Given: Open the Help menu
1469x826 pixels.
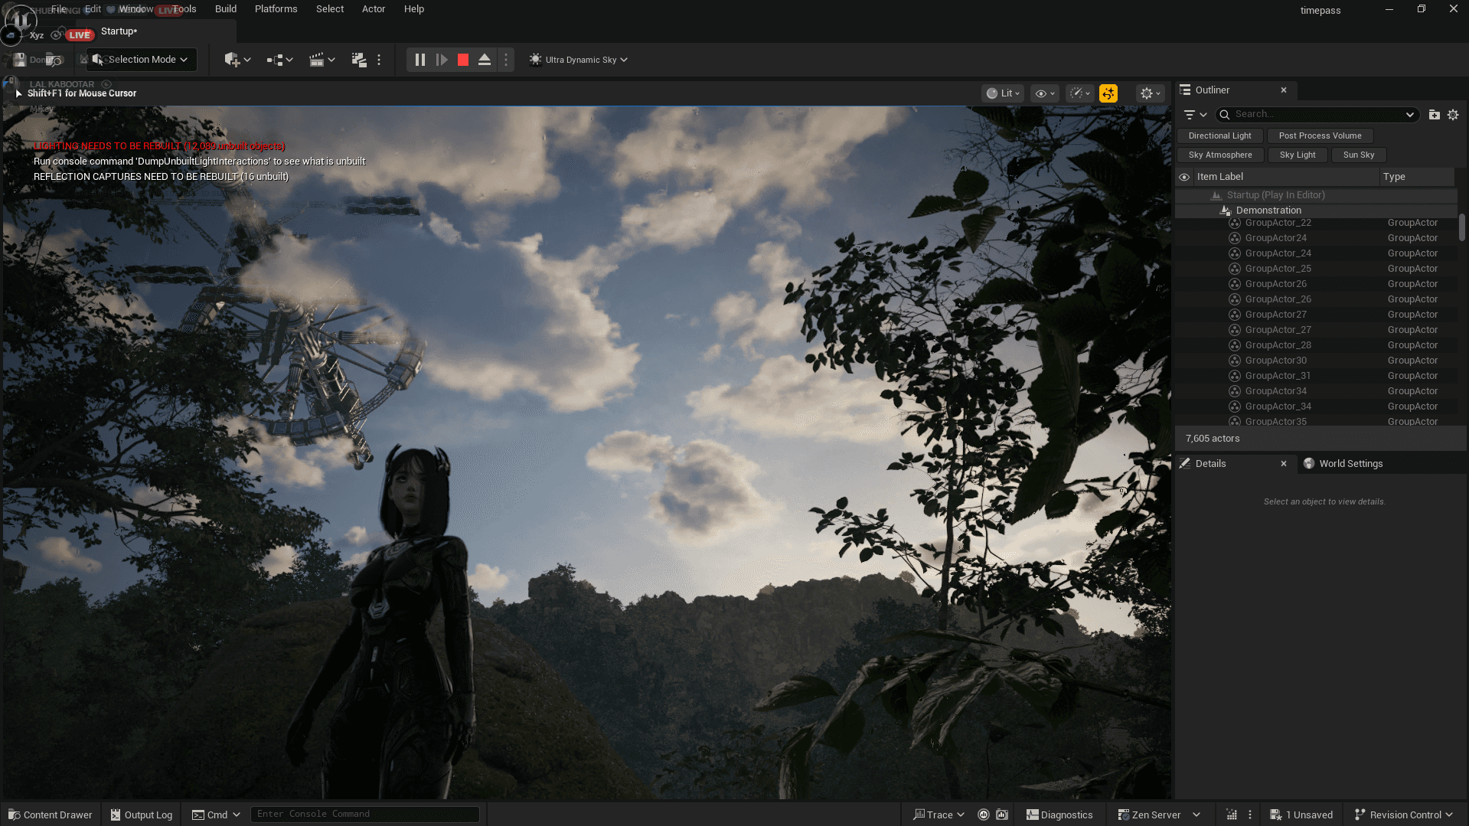Looking at the screenshot, I should [414, 9].
